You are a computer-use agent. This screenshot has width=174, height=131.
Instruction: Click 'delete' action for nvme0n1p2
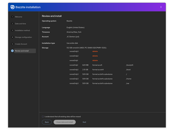click(x=95, y=56)
